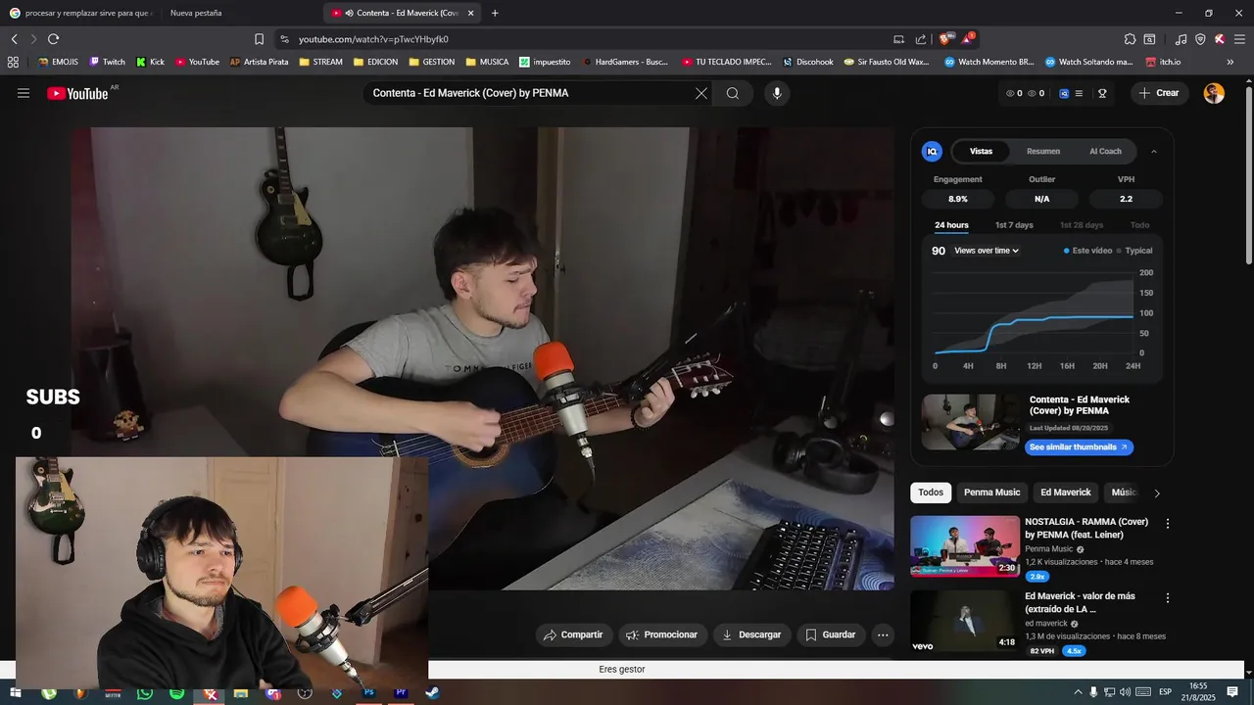Start voice search with the microphone button
This screenshot has height=705, width=1254.
coord(777,93)
